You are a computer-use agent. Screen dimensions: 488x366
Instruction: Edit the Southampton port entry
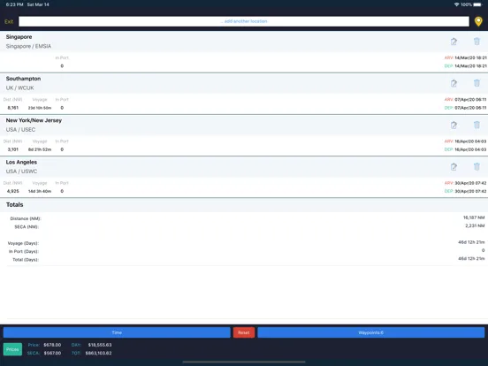(454, 83)
